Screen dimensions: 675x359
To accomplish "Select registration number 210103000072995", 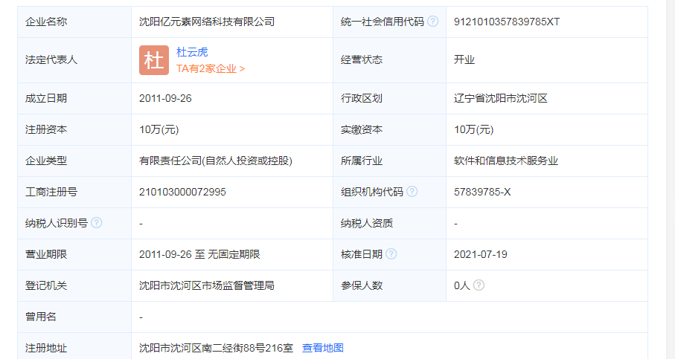I will click(182, 193).
